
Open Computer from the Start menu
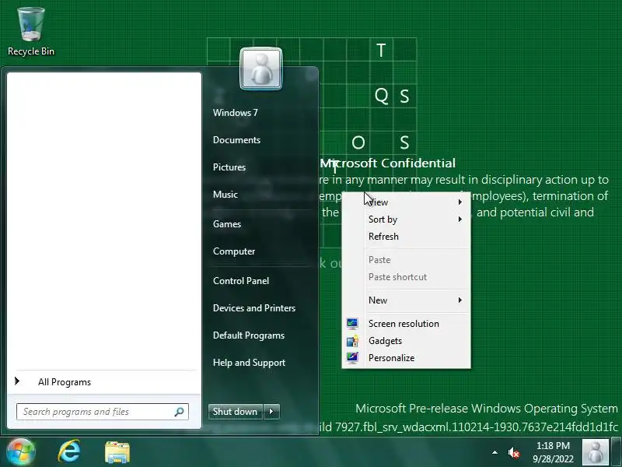[234, 251]
